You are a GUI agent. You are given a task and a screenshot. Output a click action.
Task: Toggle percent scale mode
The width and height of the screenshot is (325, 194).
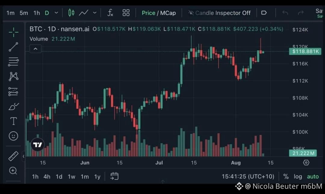coord(286,176)
